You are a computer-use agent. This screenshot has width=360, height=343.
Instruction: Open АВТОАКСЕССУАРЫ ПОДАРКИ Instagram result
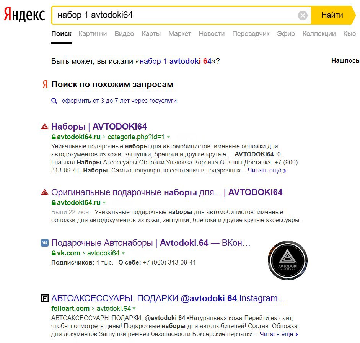point(168,298)
